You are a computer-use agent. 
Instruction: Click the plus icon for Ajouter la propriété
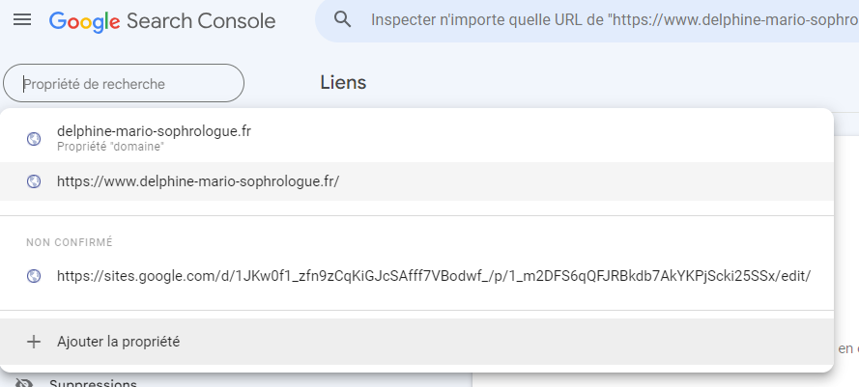click(x=34, y=342)
